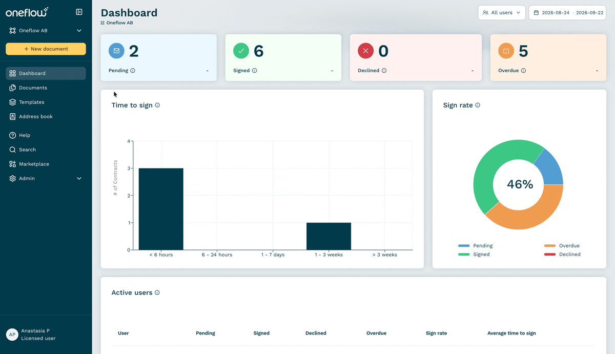Click the Address book icon

pos(13,116)
